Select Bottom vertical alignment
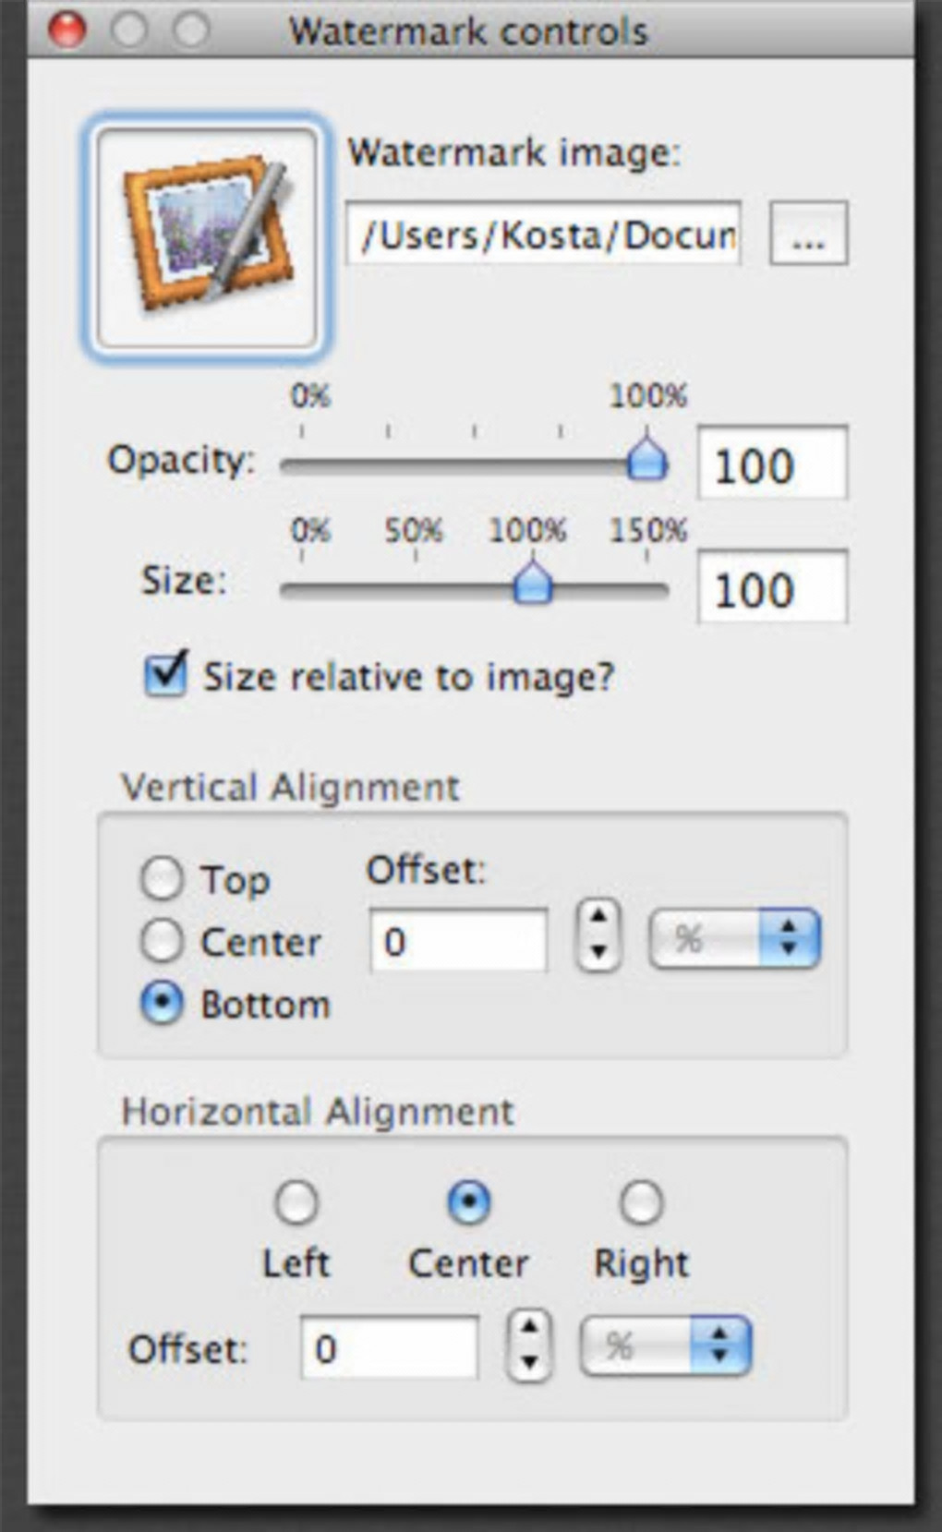 162,1004
